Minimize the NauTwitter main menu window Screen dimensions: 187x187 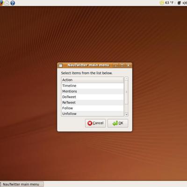tap(115, 65)
